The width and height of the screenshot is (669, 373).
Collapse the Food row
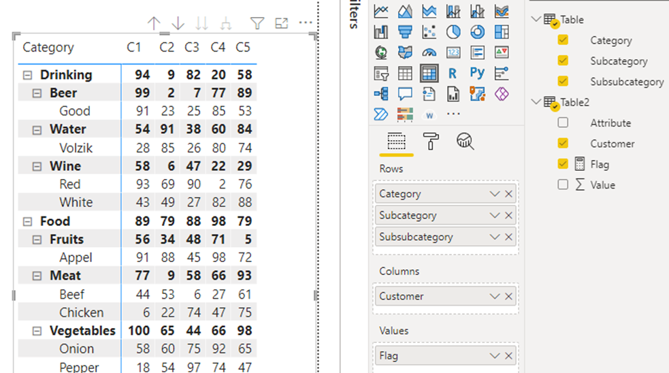(x=28, y=221)
